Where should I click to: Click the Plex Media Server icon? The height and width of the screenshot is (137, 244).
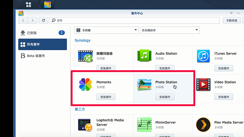[x=203, y=125]
